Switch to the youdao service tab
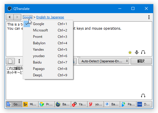The width and height of the screenshot is (158, 113). [95, 104]
